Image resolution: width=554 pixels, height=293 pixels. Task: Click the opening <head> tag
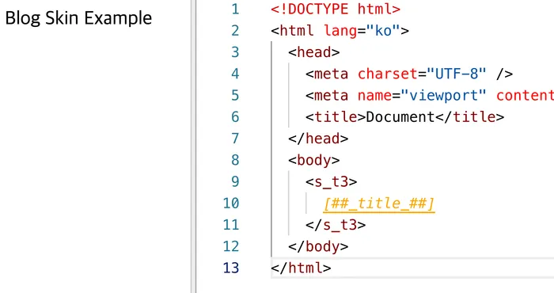pyautogui.click(x=313, y=52)
